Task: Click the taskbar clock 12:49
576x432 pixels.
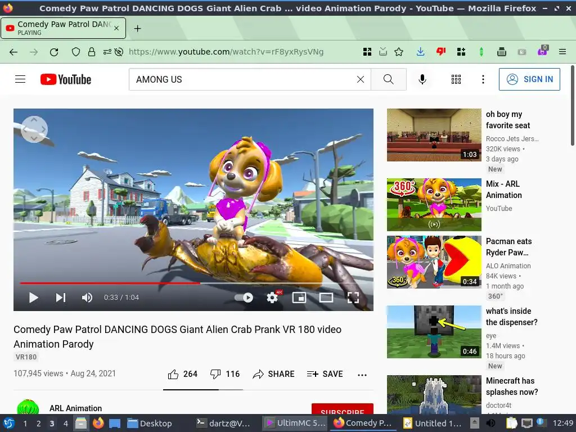Action: 562,424
